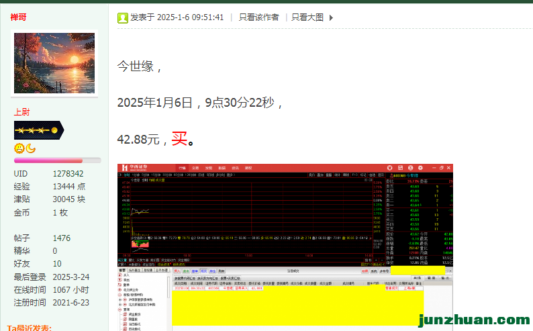Click the sunset lake avatar image

click(54, 64)
